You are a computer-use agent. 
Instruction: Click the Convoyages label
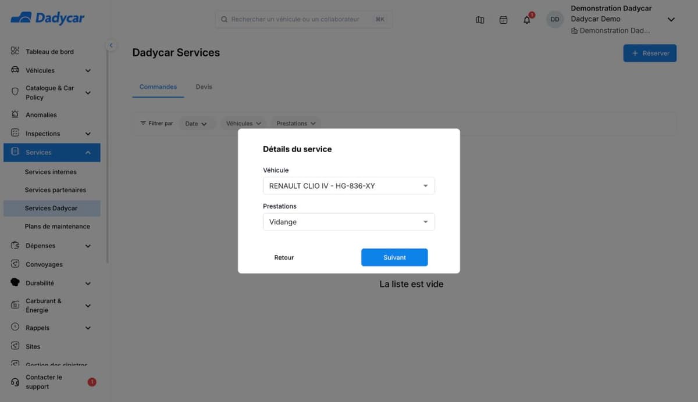point(44,264)
